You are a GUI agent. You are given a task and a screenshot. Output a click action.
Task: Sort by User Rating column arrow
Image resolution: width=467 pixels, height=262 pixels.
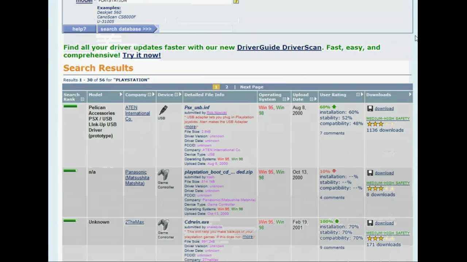click(362, 95)
